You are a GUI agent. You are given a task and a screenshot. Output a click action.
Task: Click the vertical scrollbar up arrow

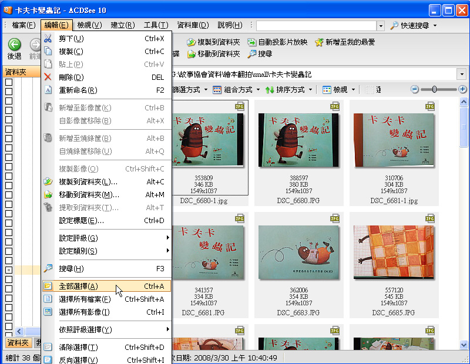pyautogui.click(x=464, y=102)
